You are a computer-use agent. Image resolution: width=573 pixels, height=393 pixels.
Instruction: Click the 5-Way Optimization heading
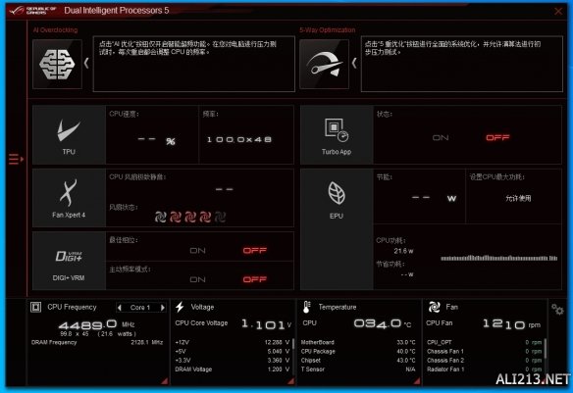pyautogui.click(x=328, y=30)
